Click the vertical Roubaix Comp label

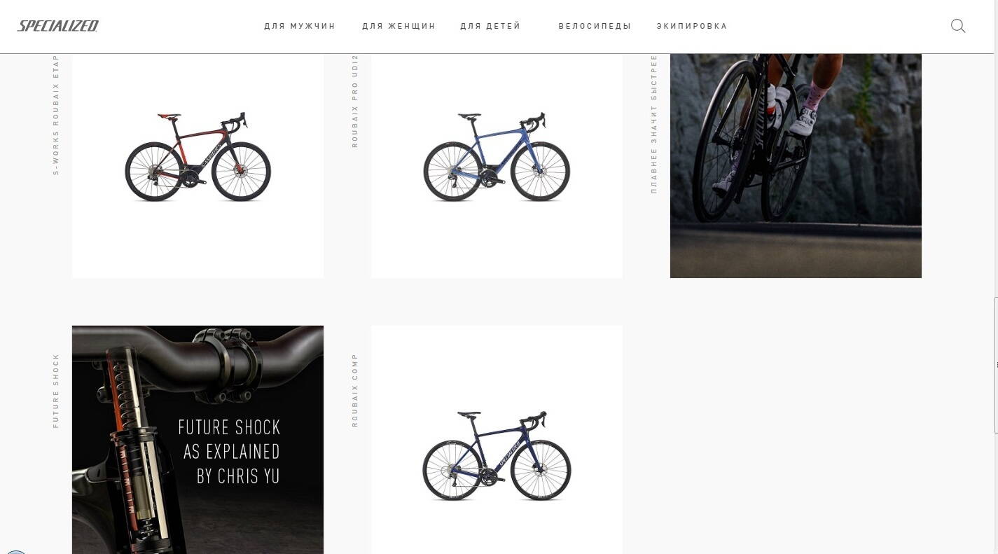[x=355, y=390]
